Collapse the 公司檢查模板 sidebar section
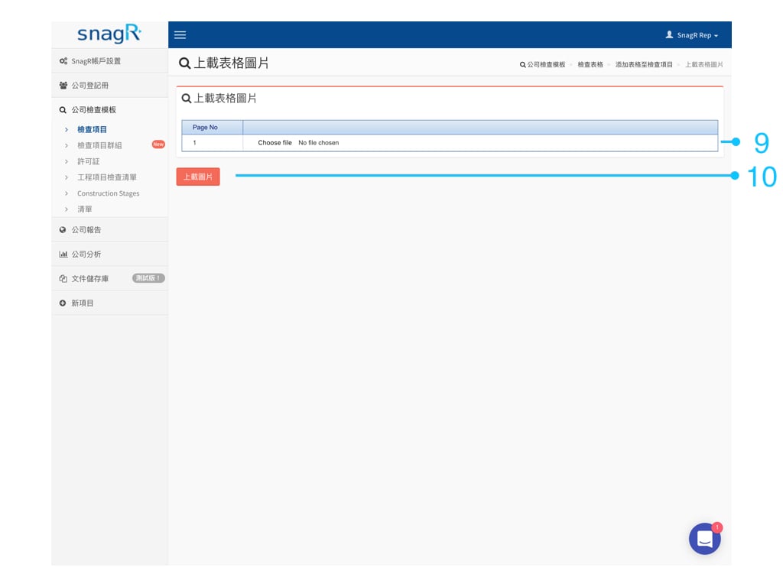783x587 pixels. pyautogui.click(x=109, y=110)
